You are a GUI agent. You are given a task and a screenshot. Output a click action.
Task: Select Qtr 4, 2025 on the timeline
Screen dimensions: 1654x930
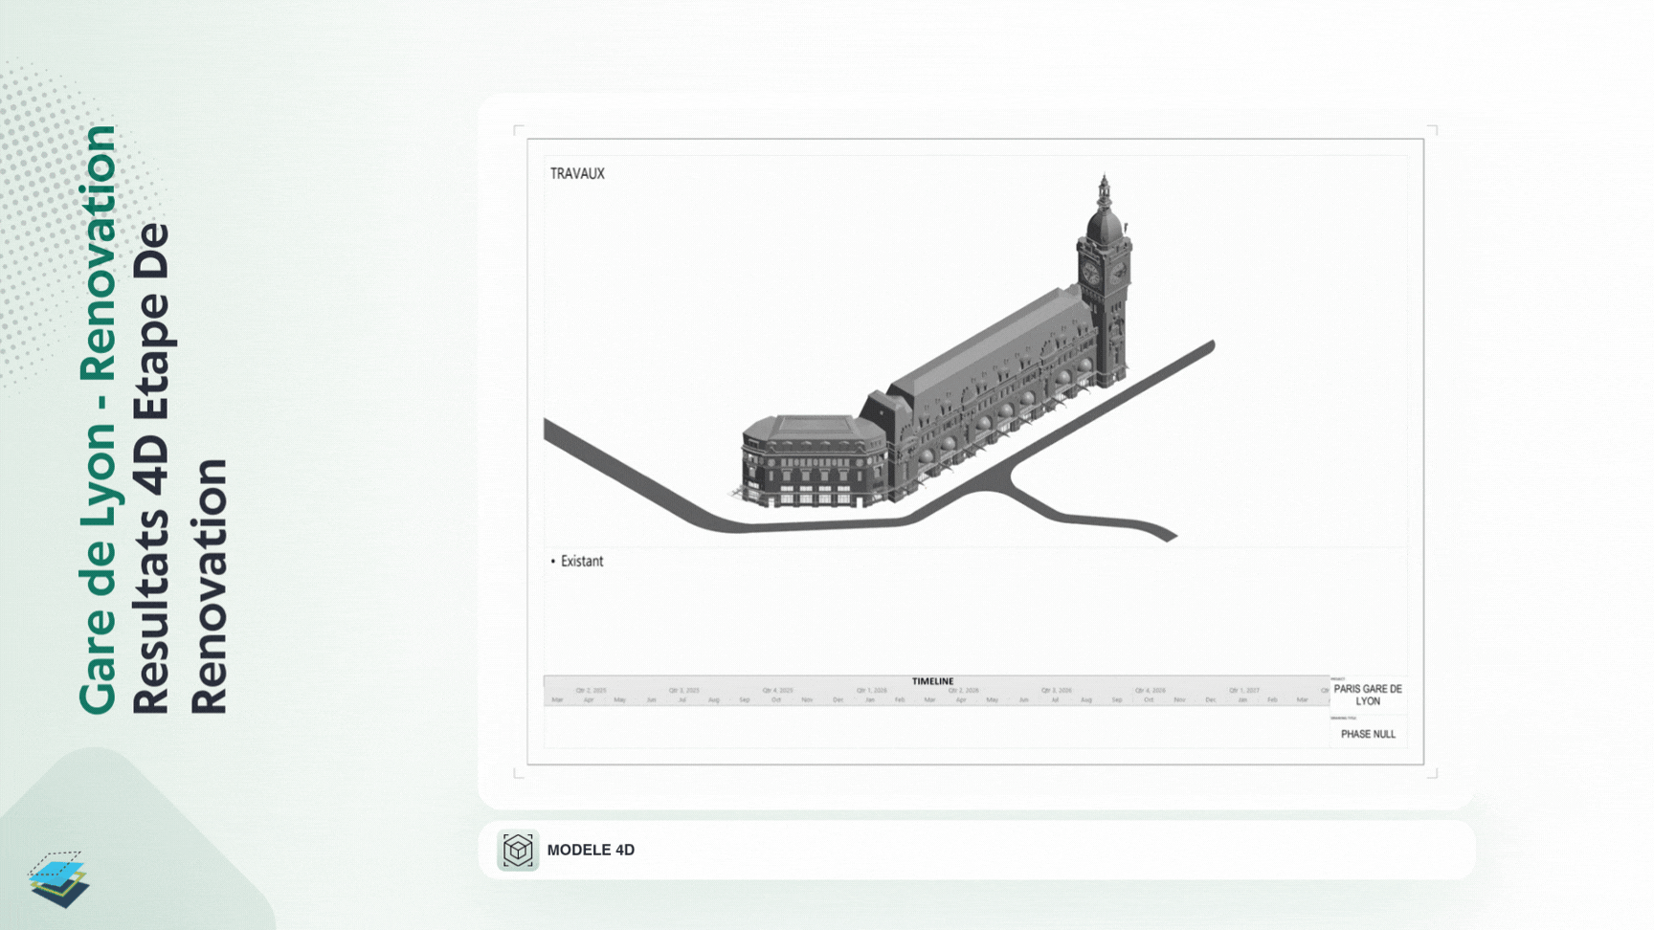pos(777,690)
